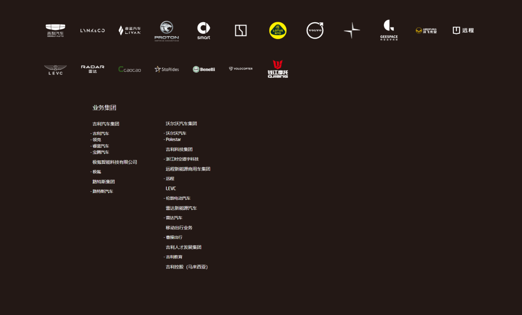This screenshot has height=315, width=522.
Task: Open the 路特斯集团 link
Action: [103, 182]
